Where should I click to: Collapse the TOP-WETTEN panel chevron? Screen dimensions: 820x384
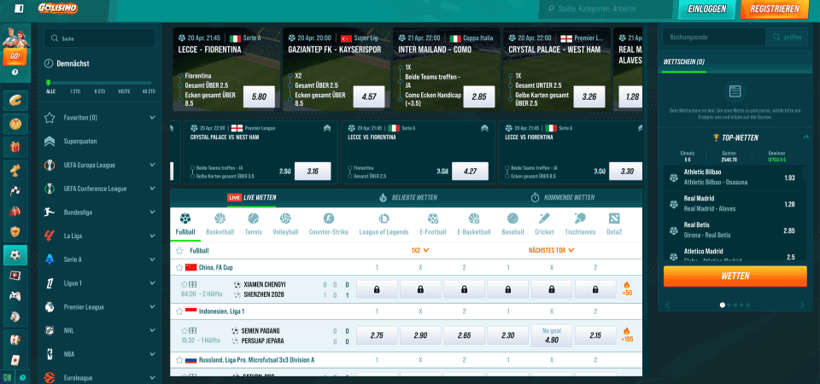[805, 137]
